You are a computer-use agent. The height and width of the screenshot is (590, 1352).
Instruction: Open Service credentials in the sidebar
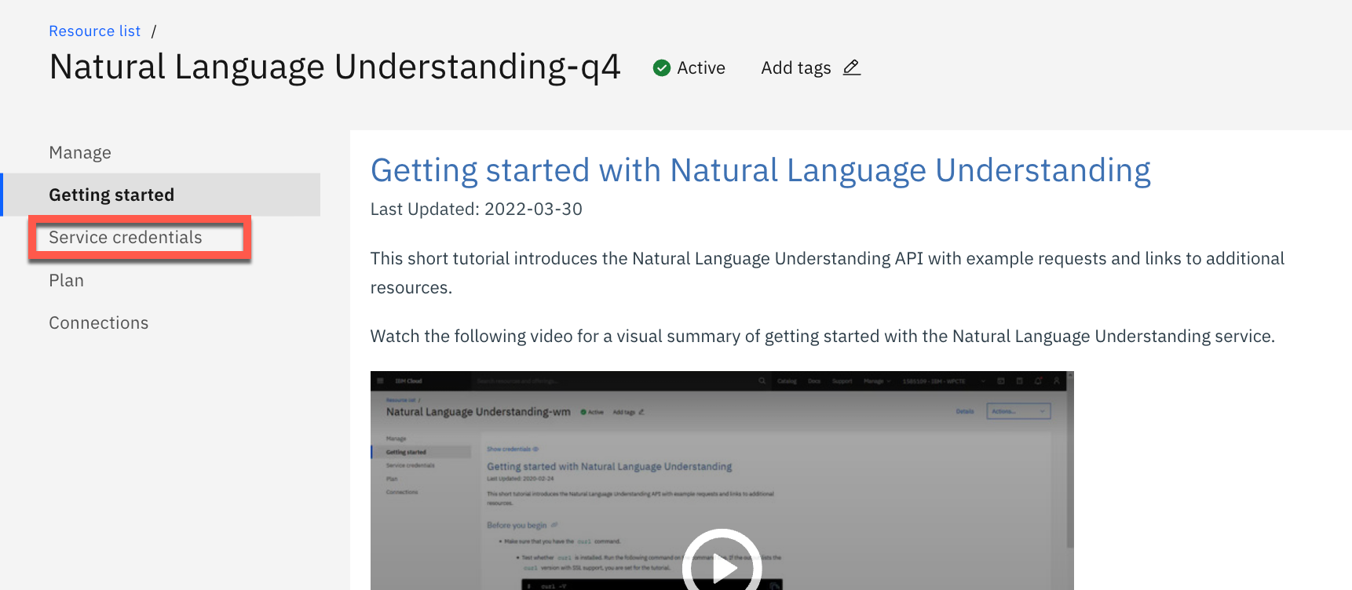click(x=126, y=238)
